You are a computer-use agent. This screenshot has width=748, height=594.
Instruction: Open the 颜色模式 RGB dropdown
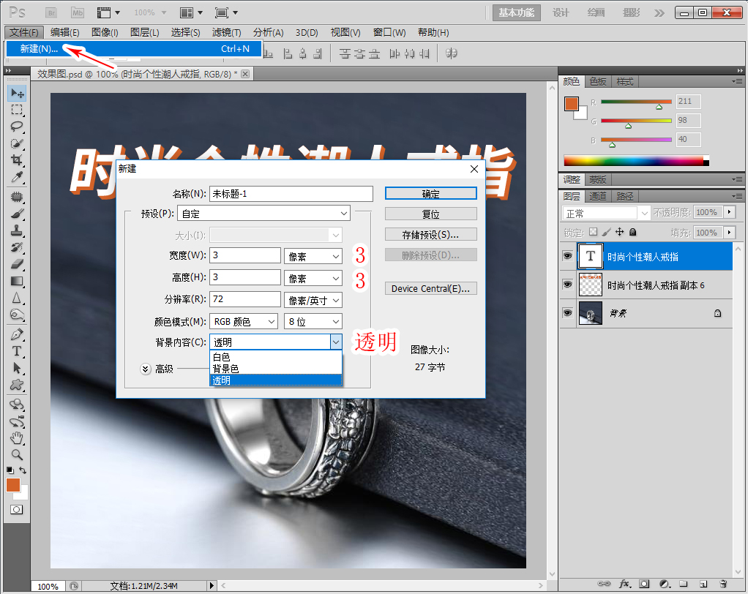coord(244,321)
